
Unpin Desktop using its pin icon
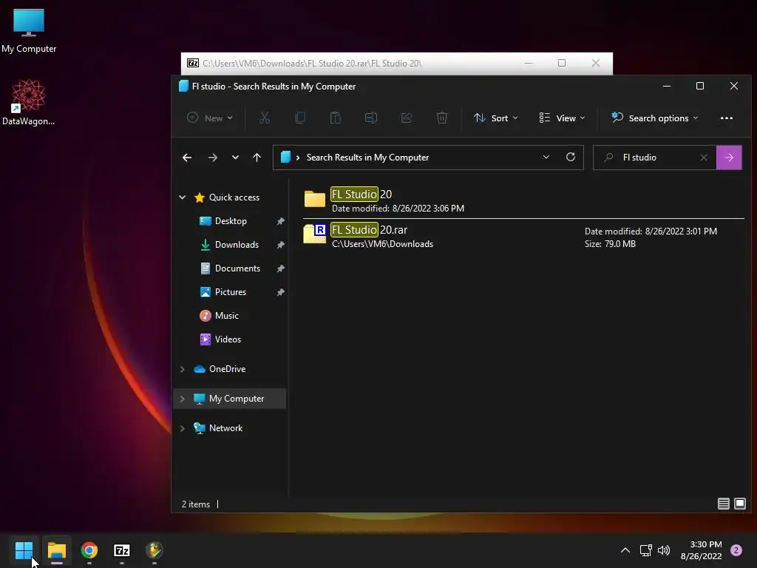click(280, 221)
